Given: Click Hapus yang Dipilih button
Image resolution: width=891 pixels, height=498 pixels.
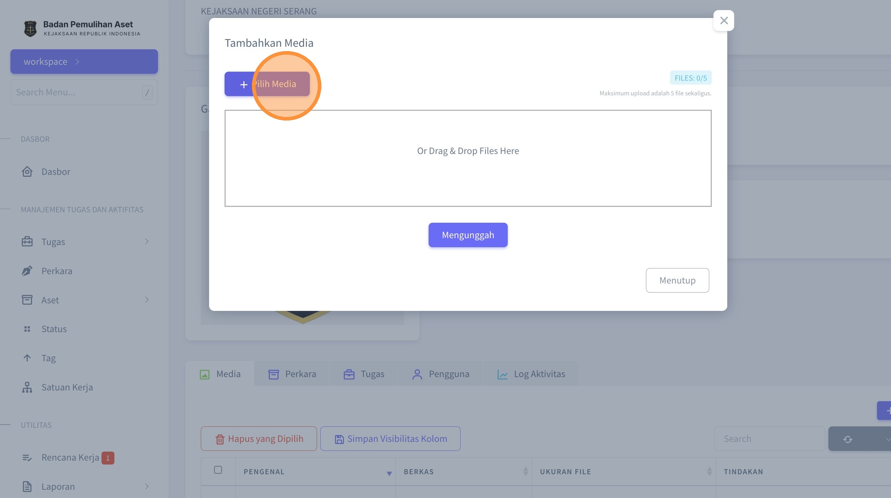Looking at the screenshot, I should 259,439.
